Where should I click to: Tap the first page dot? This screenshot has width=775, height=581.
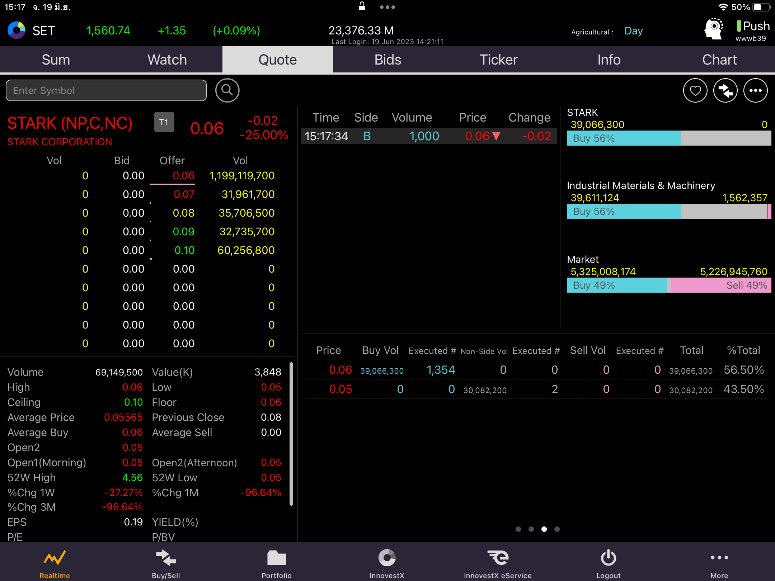point(518,529)
